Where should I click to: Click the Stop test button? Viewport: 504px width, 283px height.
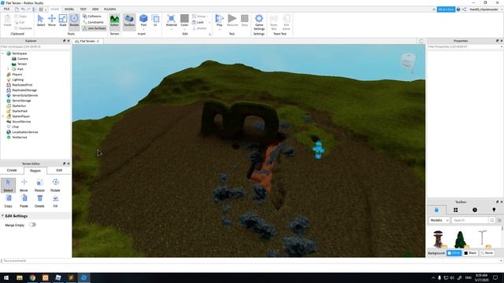[x=245, y=20]
